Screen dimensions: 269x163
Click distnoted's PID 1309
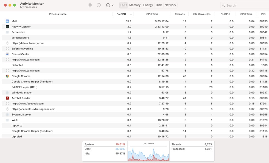[264, 65]
